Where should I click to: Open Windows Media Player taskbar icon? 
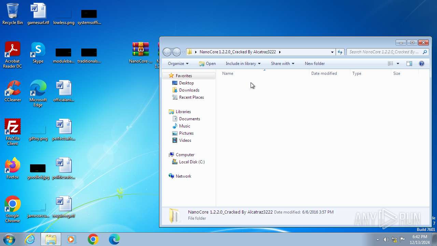[72, 240]
